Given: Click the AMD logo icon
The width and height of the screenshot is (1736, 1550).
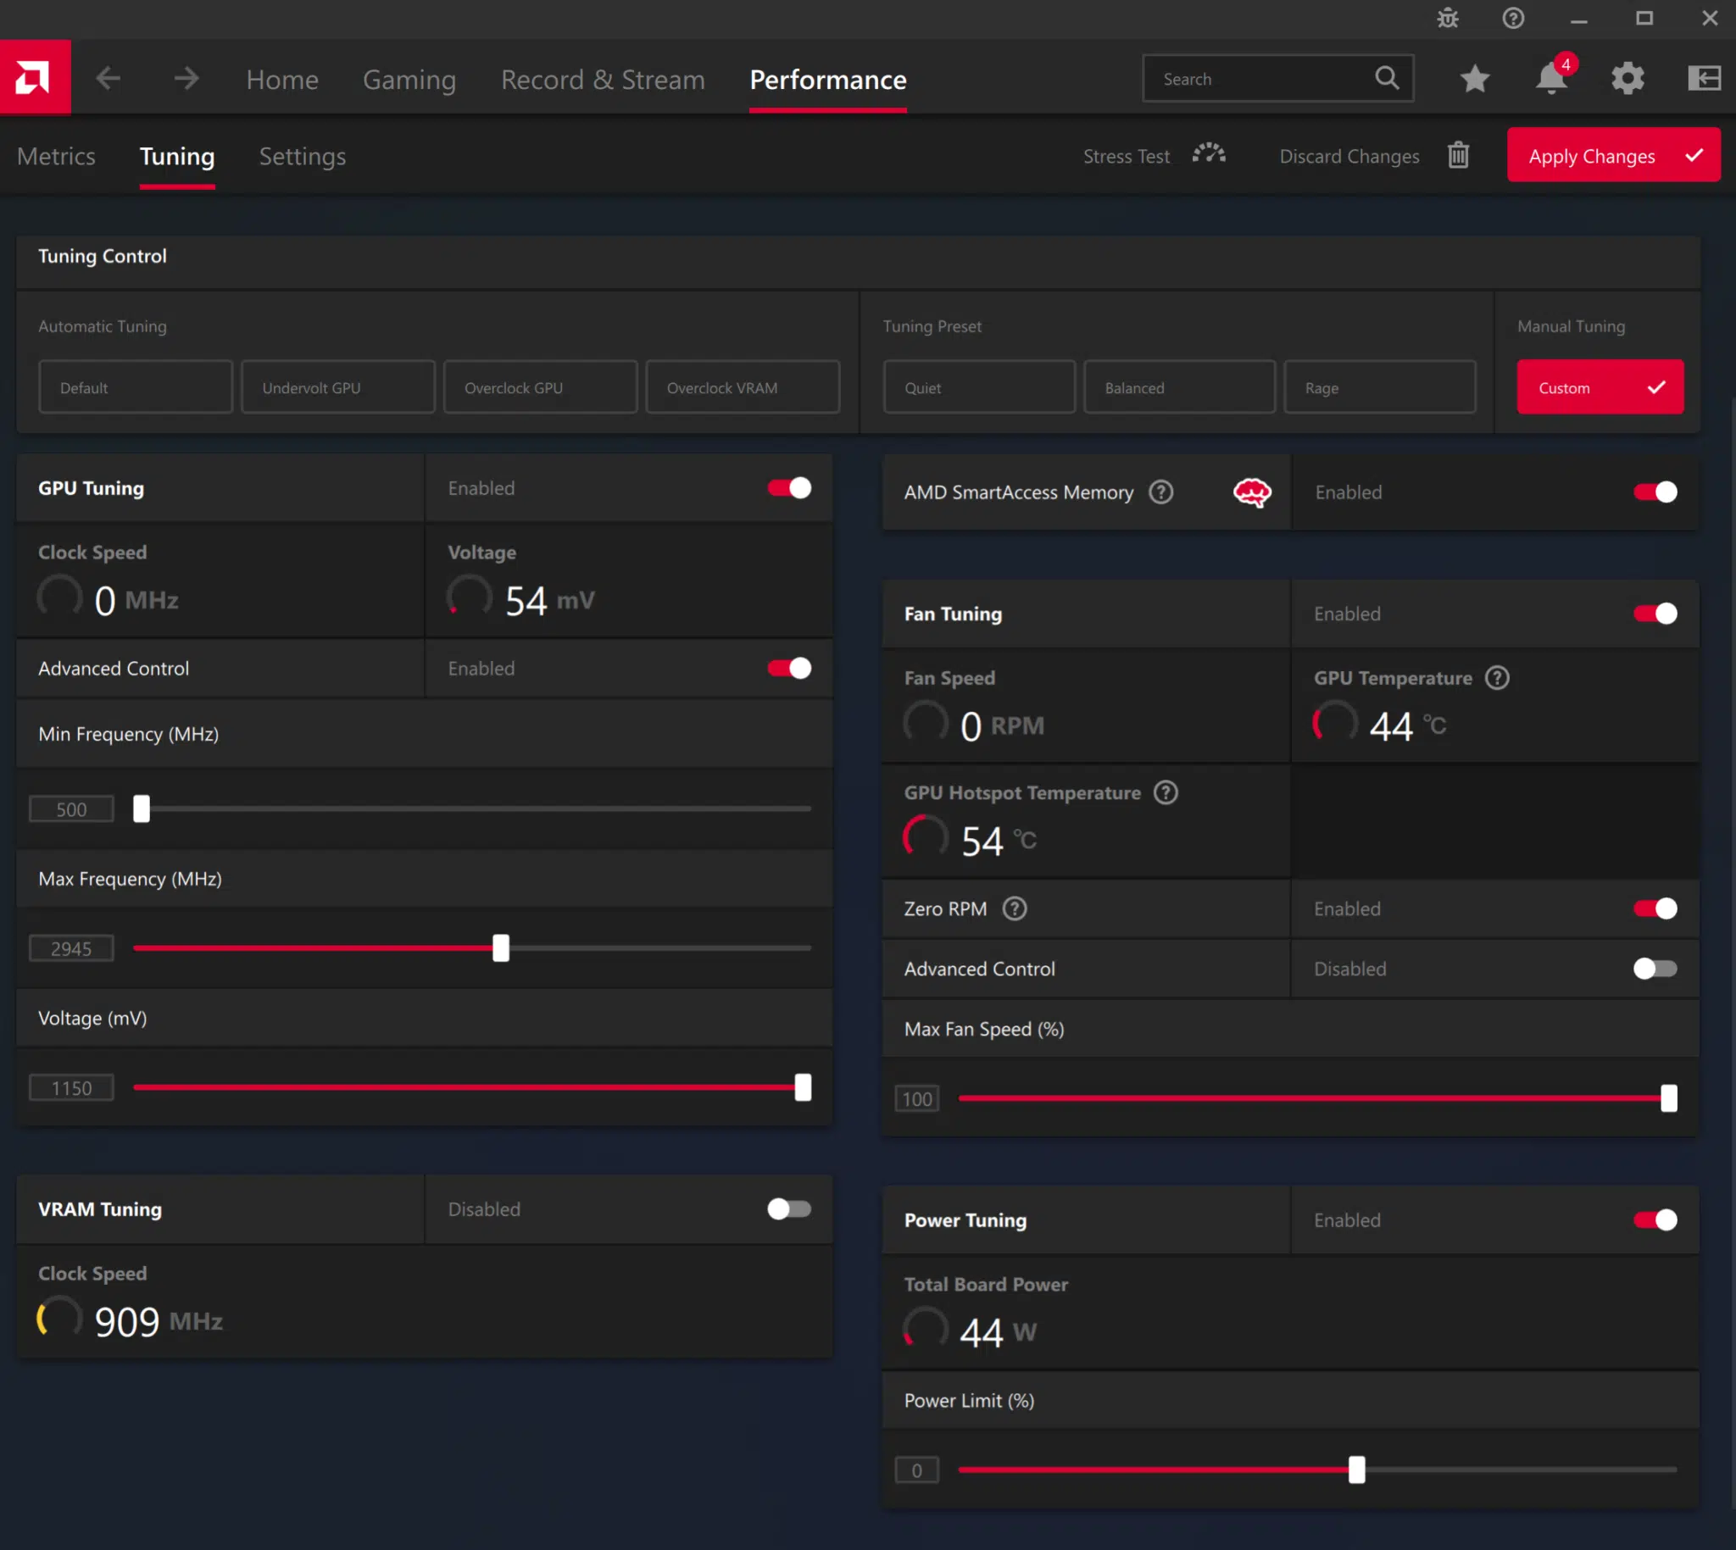Looking at the screenshot, I should (34, 77).
